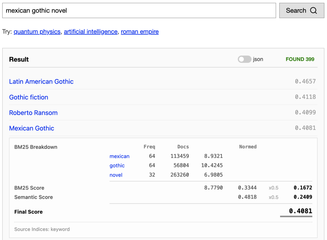Viewport: 327px width, 240px height.
Task: Toggle the json output switch
Action: click(244, 59)
